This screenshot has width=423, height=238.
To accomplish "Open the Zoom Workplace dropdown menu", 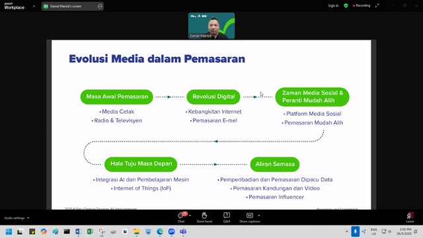I will (34, 6).
